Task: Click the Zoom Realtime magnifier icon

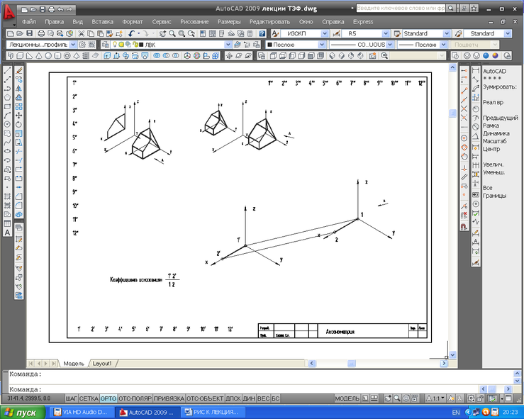Action: tap(172, 33)
